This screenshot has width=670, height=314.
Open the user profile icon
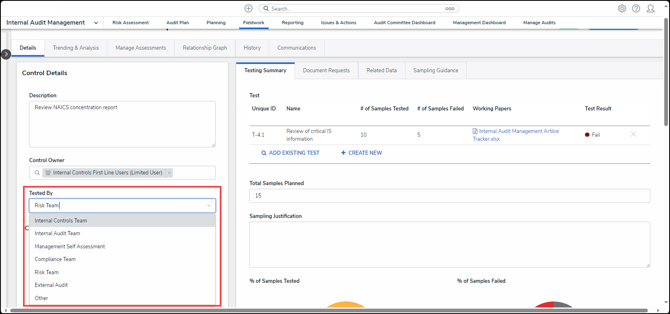(650, 9)
